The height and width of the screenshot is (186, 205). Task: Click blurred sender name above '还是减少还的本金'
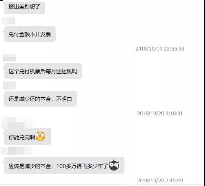[9, 85]
